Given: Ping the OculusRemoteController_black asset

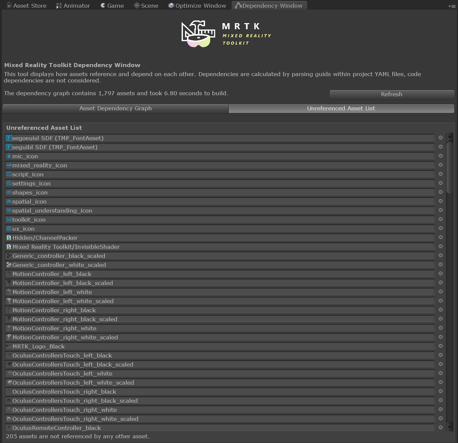Looking at the screenshot, I should (441, 428).
